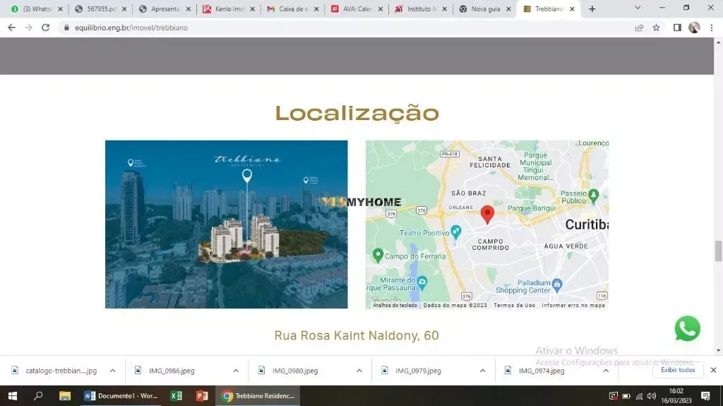Open the notifications center icon
The width and height of the screenshot is (723, 406).
point(705,396)
